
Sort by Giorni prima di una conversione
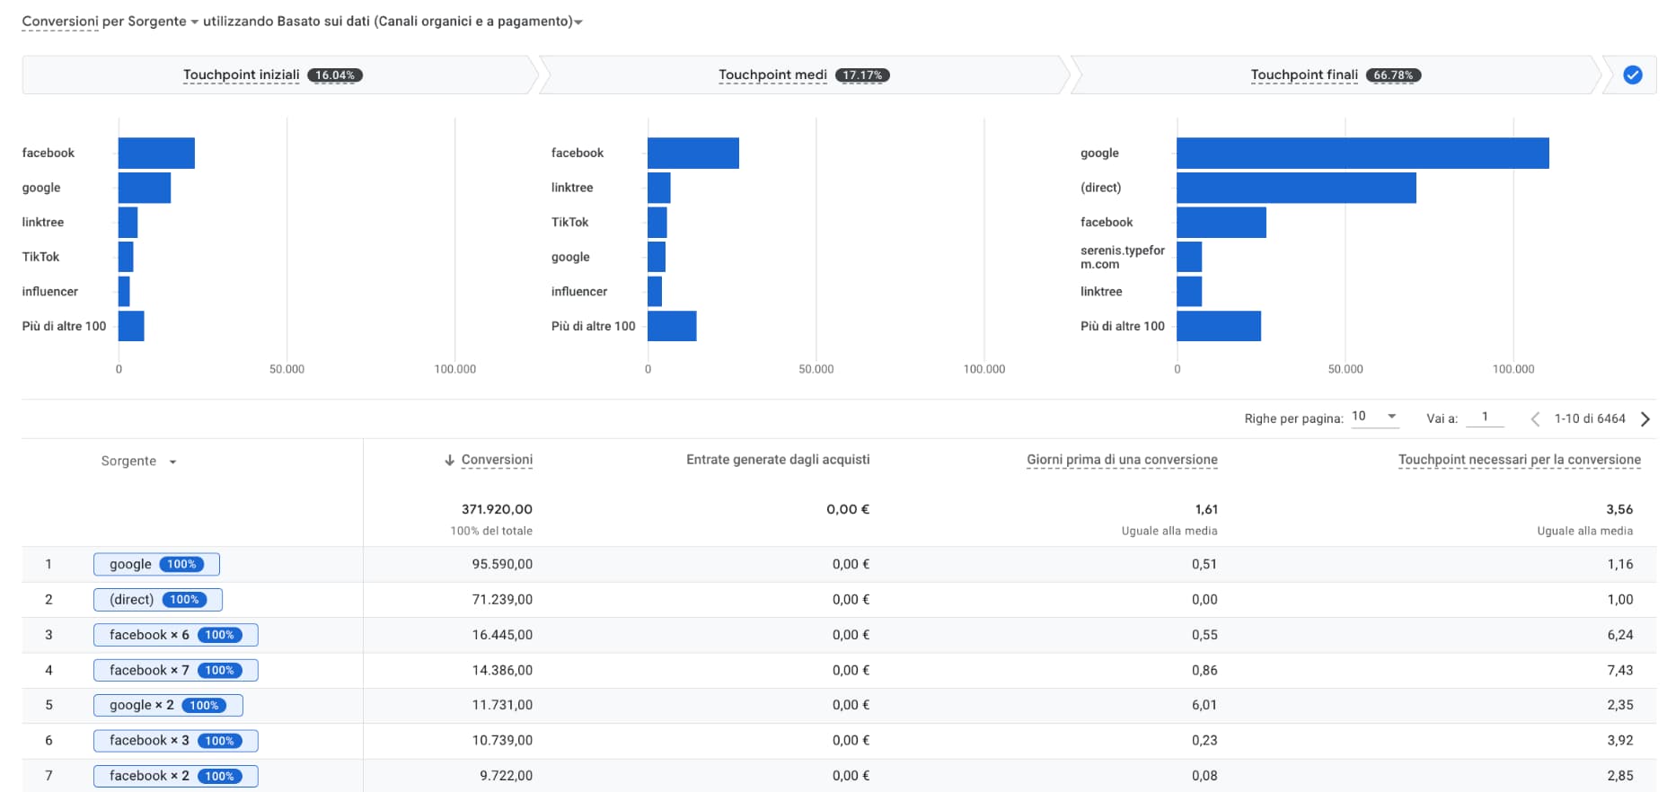[1122, 460]
